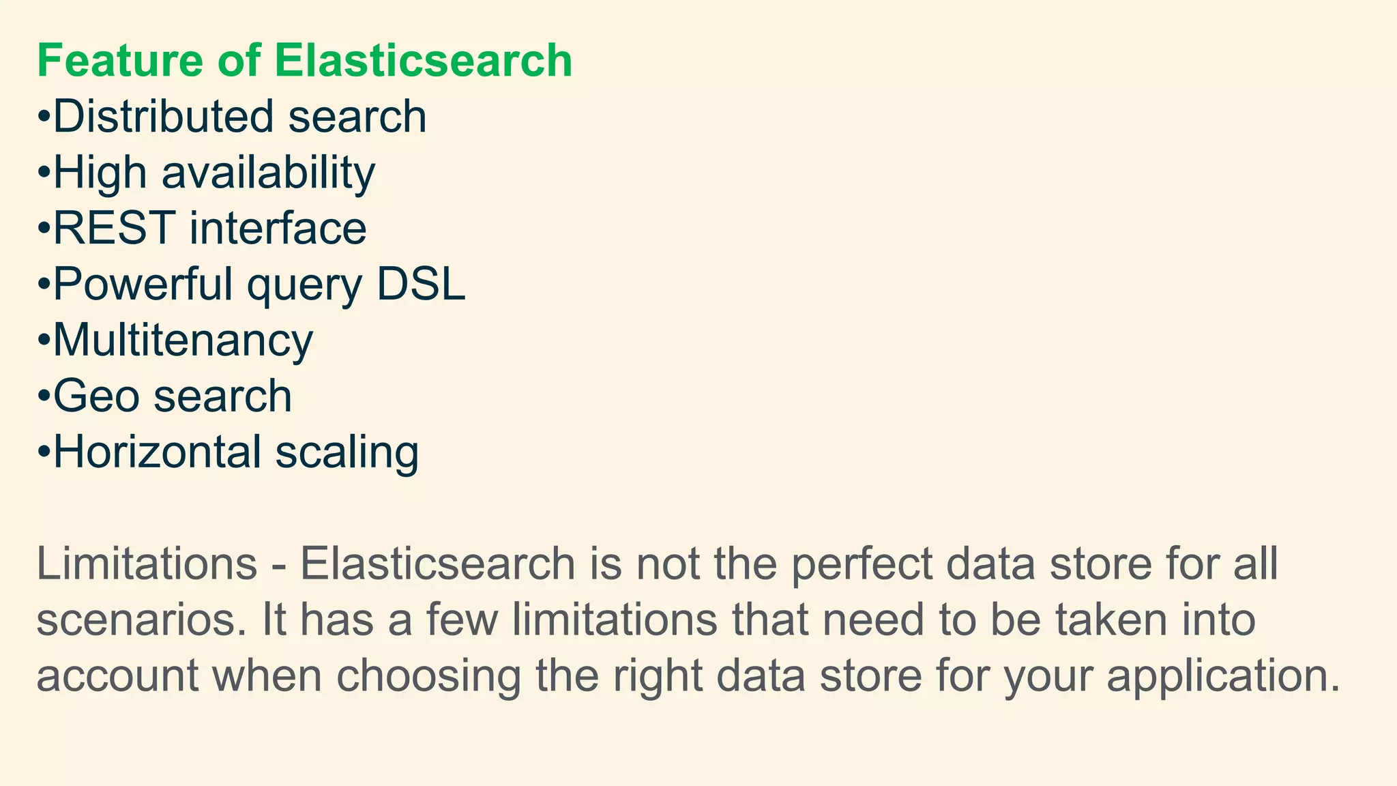
Task: Click the 'Feature of Elasticsearch' heading
Action: point(304,60)
